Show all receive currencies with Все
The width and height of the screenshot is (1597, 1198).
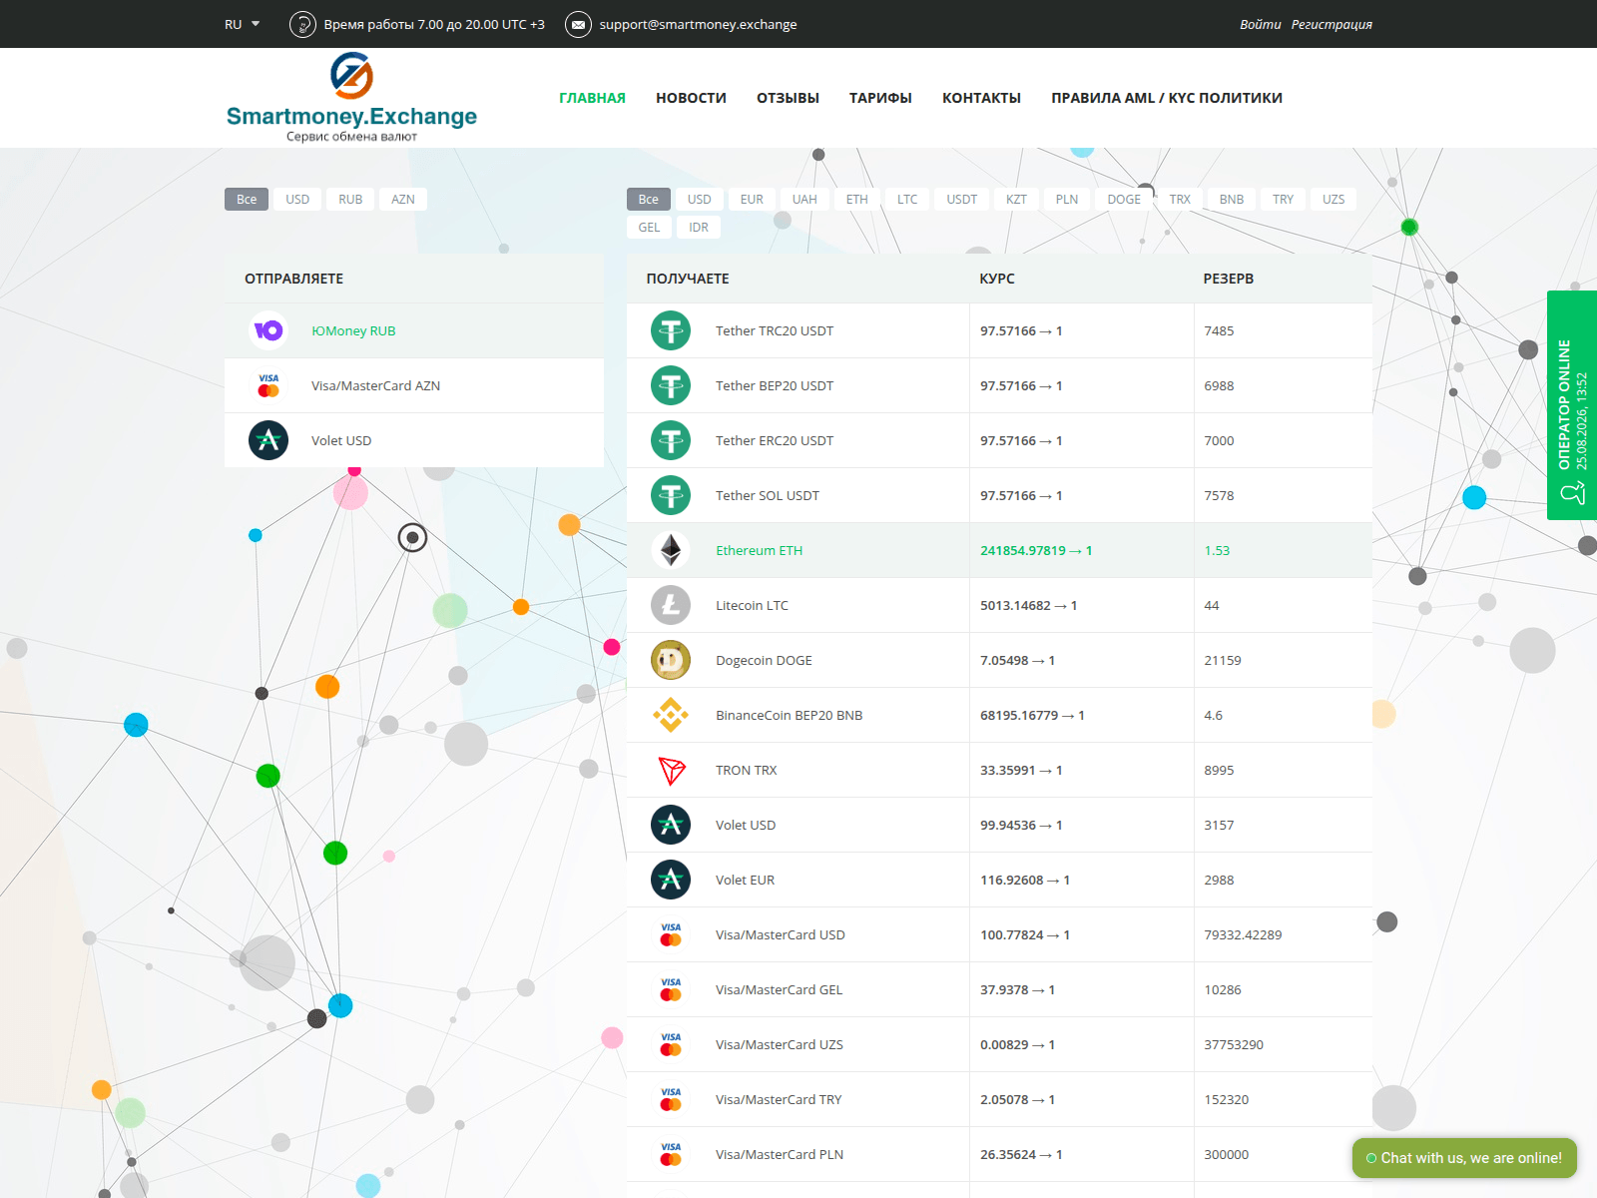[x=649, y=200]
